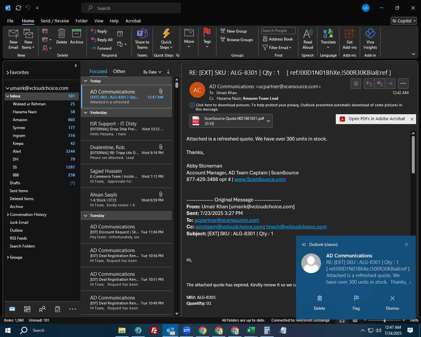Click Open PDFs in Adobe Acrobat
This screenshot has height=337, width=421.
(x=373, y=119)
